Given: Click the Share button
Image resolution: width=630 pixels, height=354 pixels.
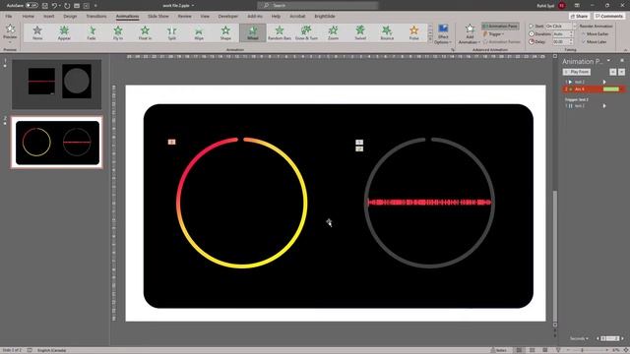Looking at the screenshot, I should 579,16.
